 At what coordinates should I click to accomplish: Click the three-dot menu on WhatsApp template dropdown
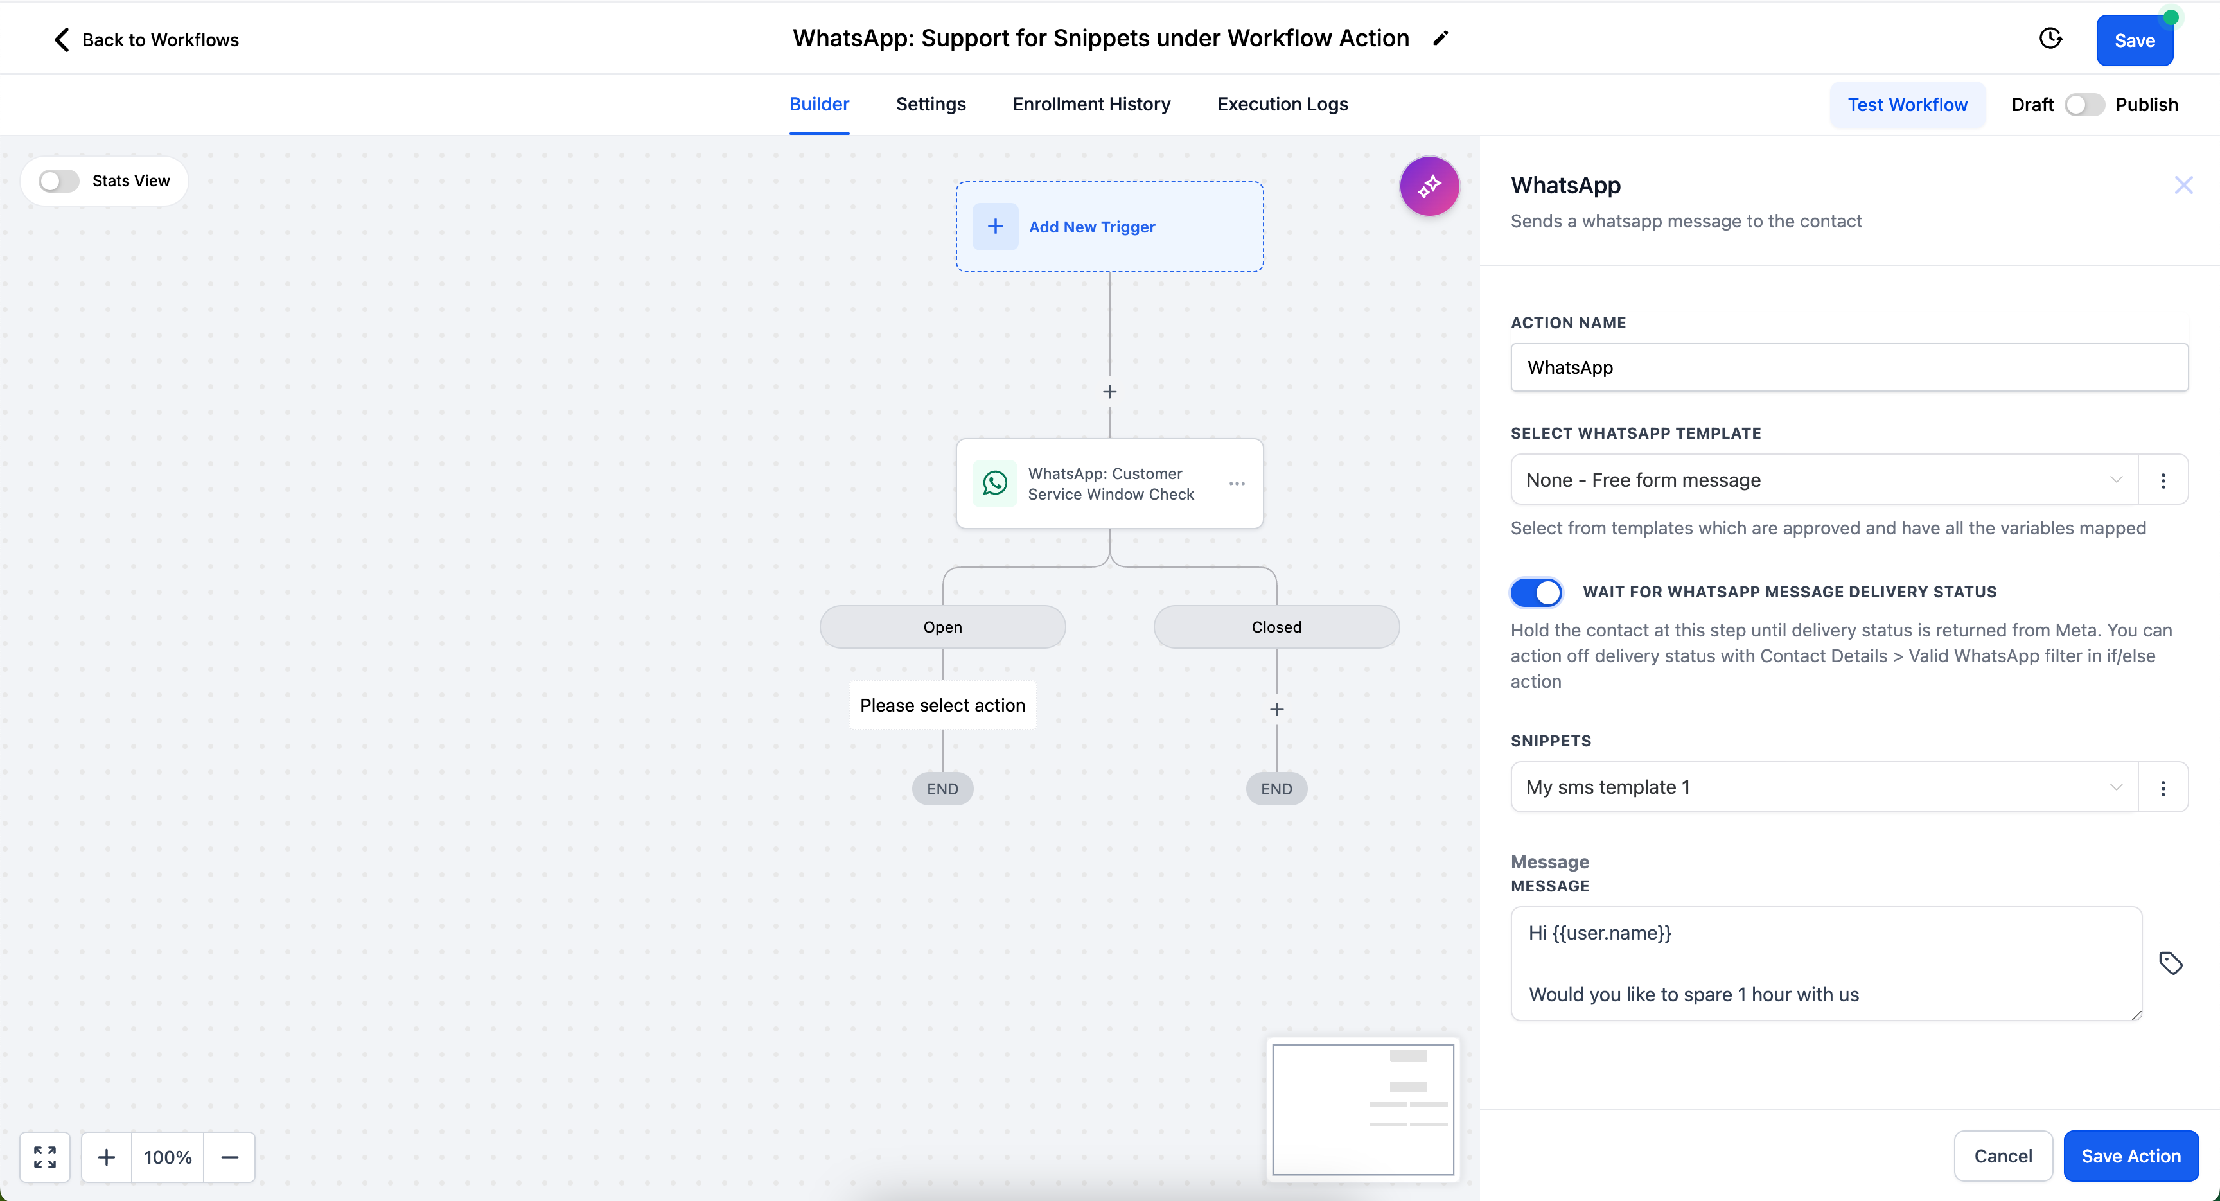2164,479
